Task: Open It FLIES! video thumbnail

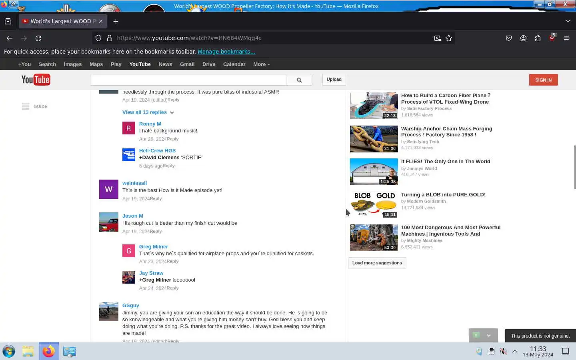Action: coord(374,172)
